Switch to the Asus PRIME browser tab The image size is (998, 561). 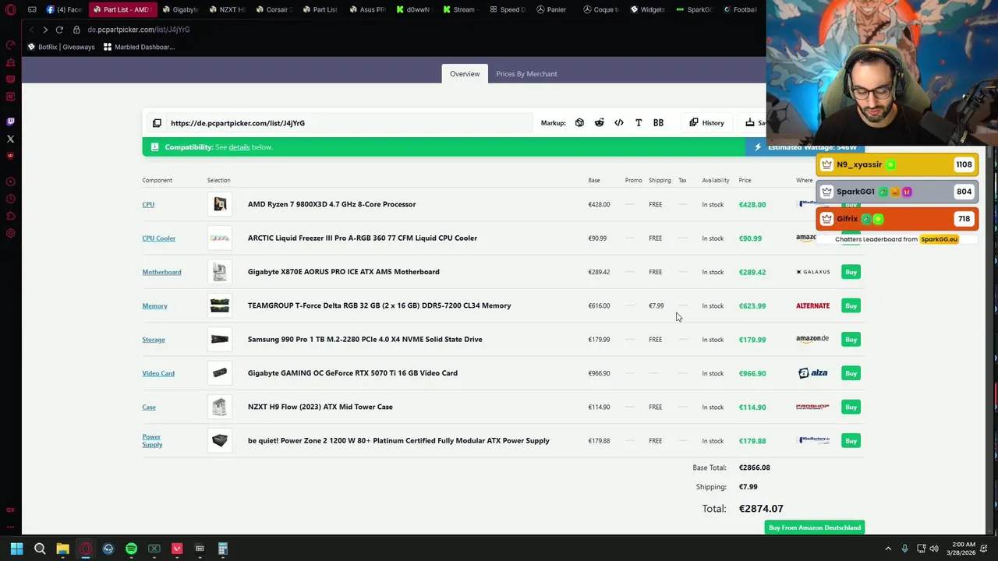tap(366, 9)
